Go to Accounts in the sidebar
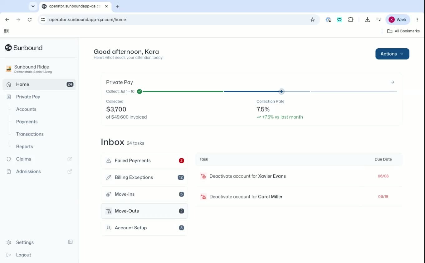 click(26, 109)
